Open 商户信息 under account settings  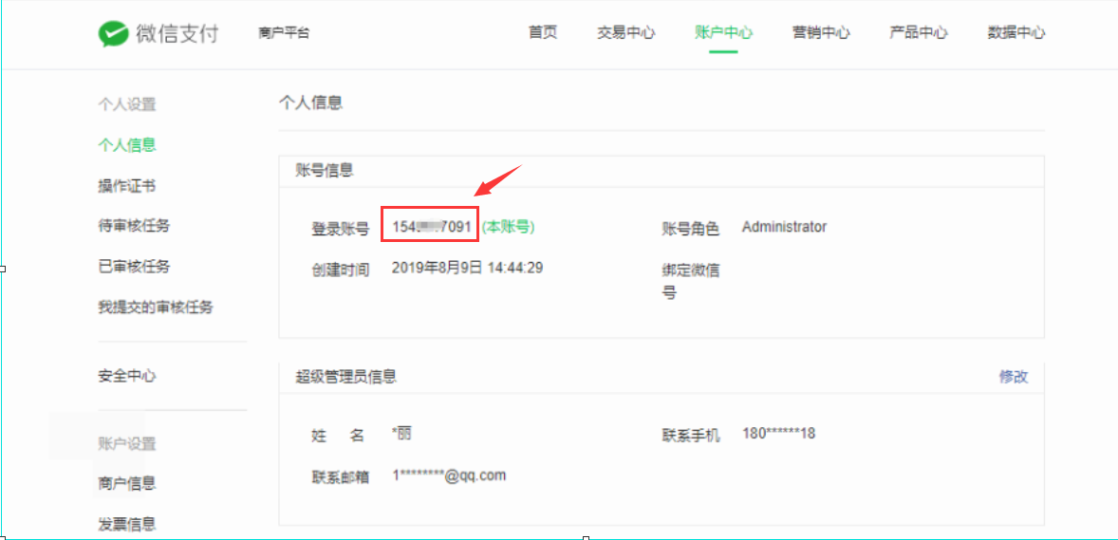[x=127, y=483]
